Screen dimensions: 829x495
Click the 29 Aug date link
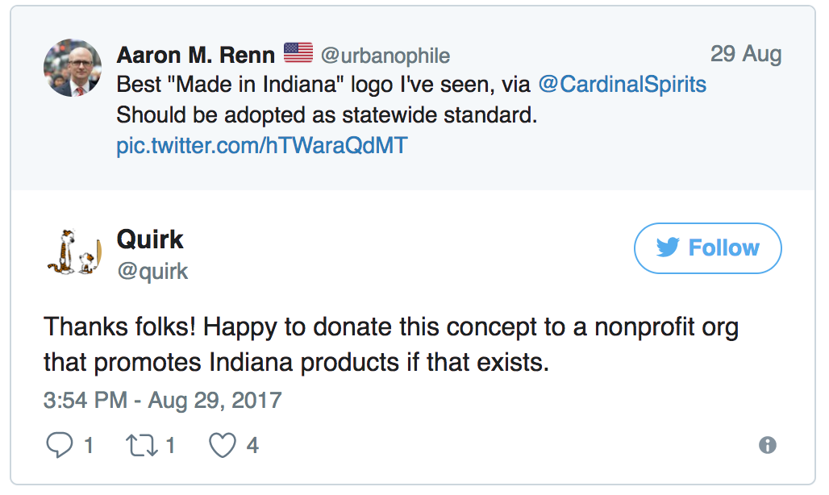[745, 54]
